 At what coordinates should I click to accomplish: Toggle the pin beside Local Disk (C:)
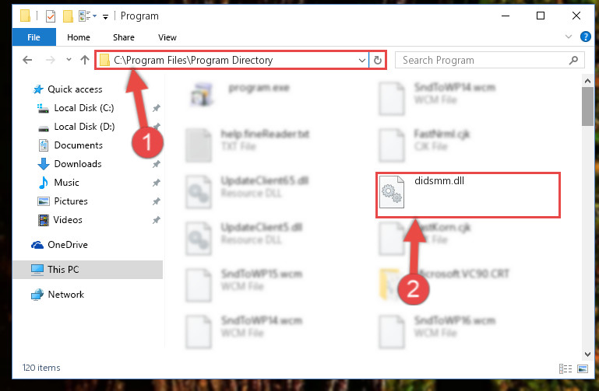pyautogui.click(x=157, y=108)
